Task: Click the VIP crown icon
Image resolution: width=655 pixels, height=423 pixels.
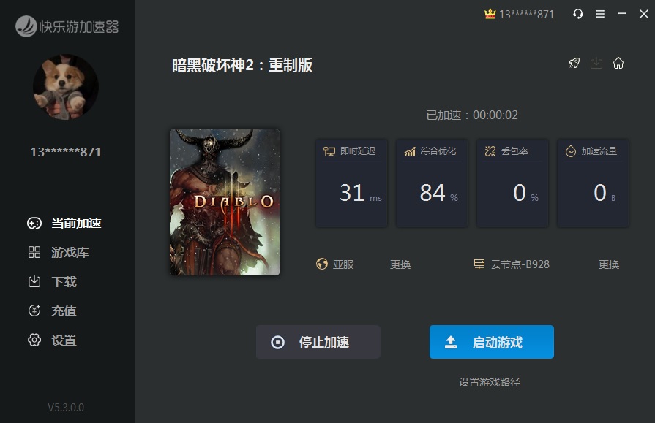Action: coord(490,14)
